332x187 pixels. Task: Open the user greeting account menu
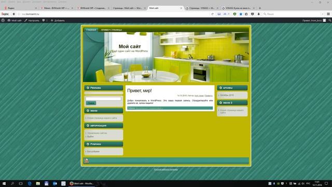314,20
